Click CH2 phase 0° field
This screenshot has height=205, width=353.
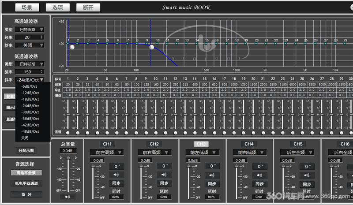164,166
